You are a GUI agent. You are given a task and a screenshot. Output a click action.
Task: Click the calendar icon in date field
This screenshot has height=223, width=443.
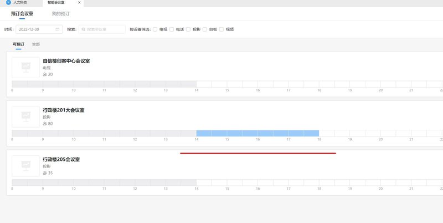pyautogui.click(x=58, y=29)
